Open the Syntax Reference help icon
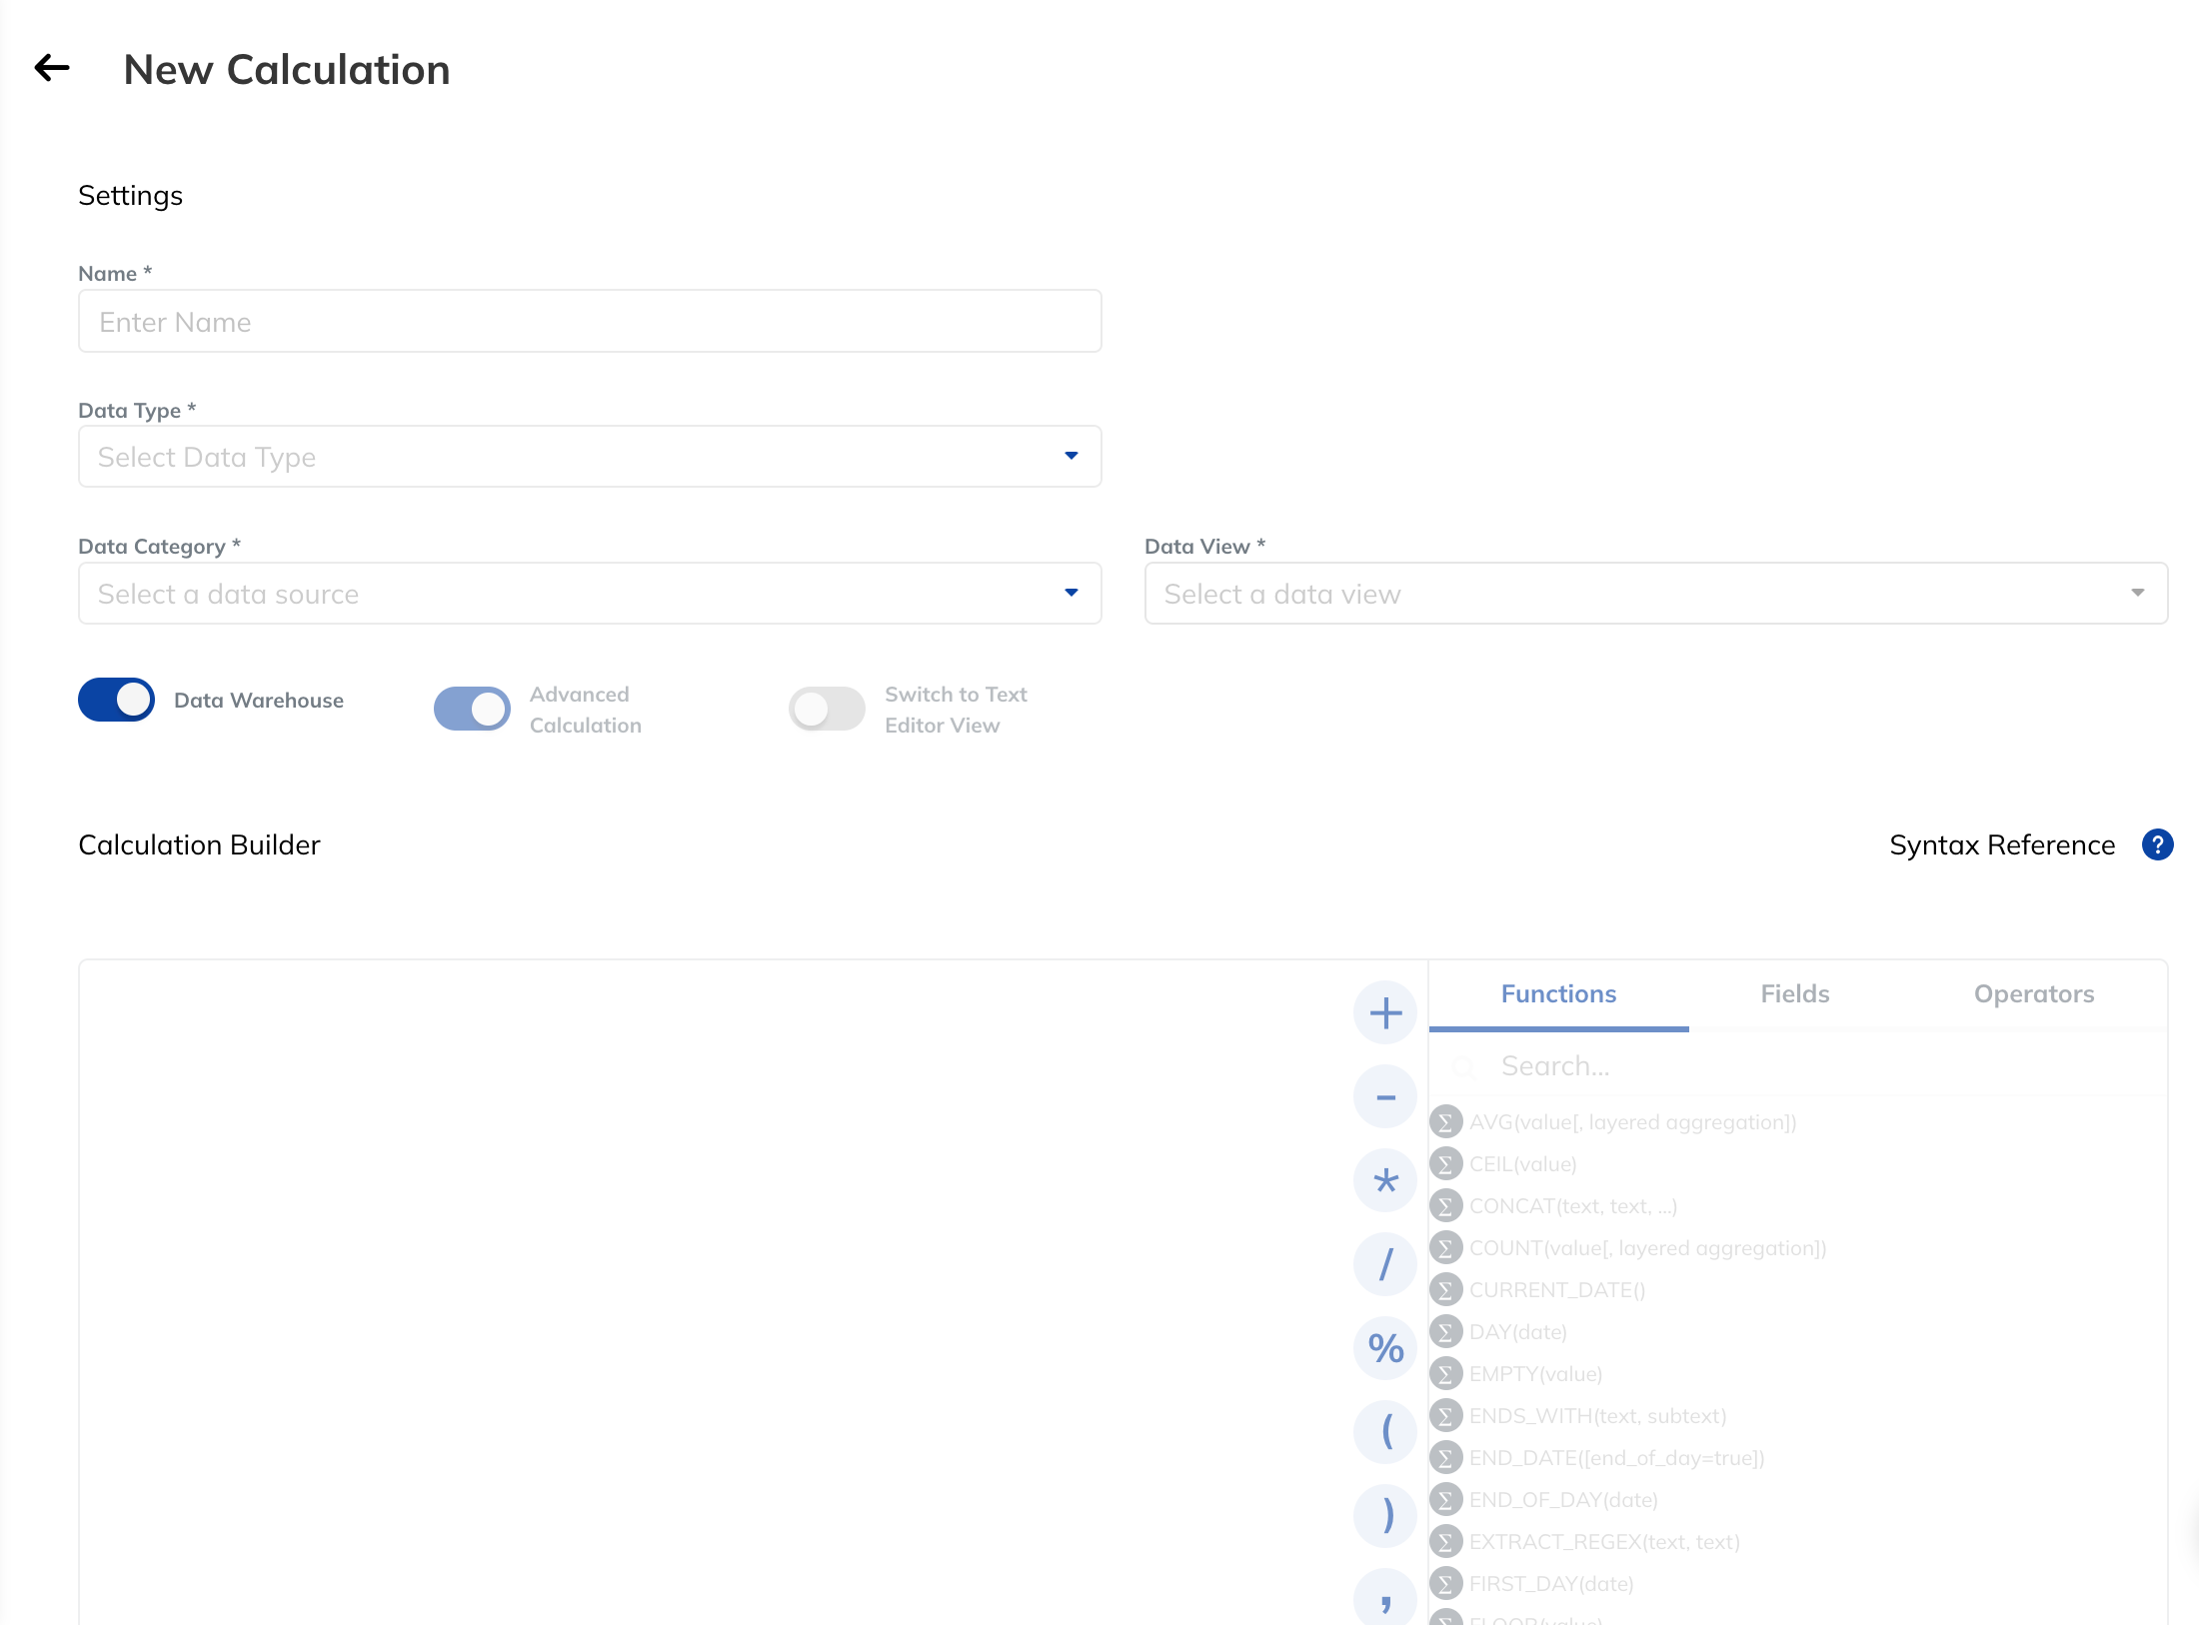 (2157, 844)
